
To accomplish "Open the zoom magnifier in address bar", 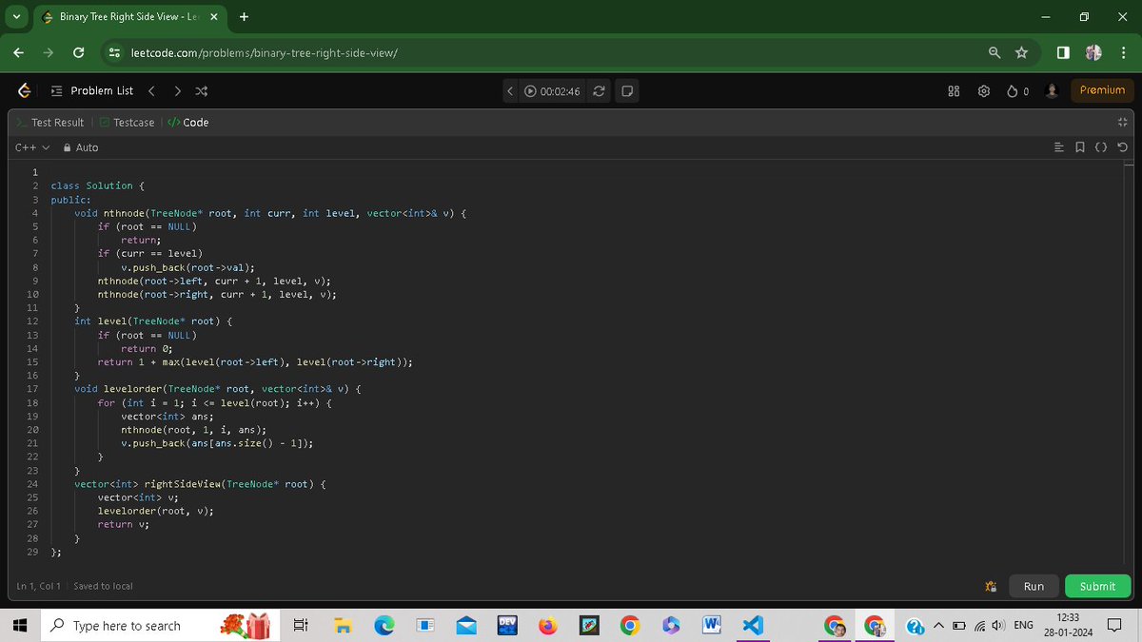I will [994, 52].
